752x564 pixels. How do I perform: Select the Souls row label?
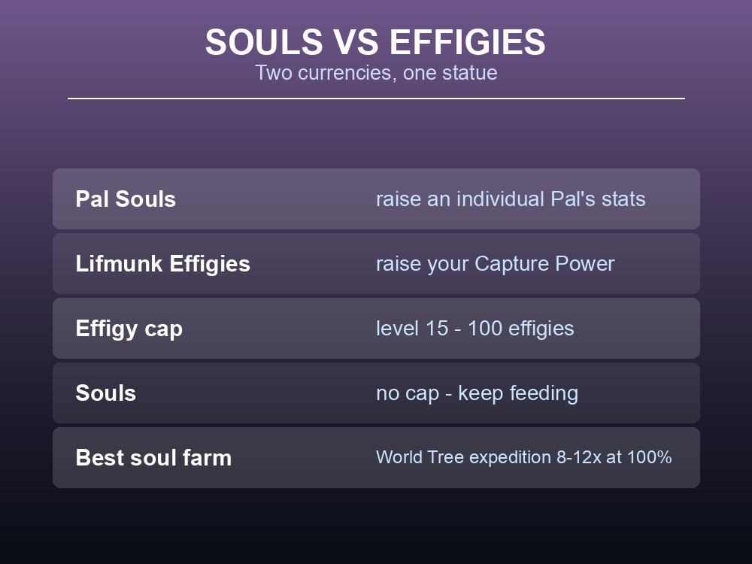point(106,393)
